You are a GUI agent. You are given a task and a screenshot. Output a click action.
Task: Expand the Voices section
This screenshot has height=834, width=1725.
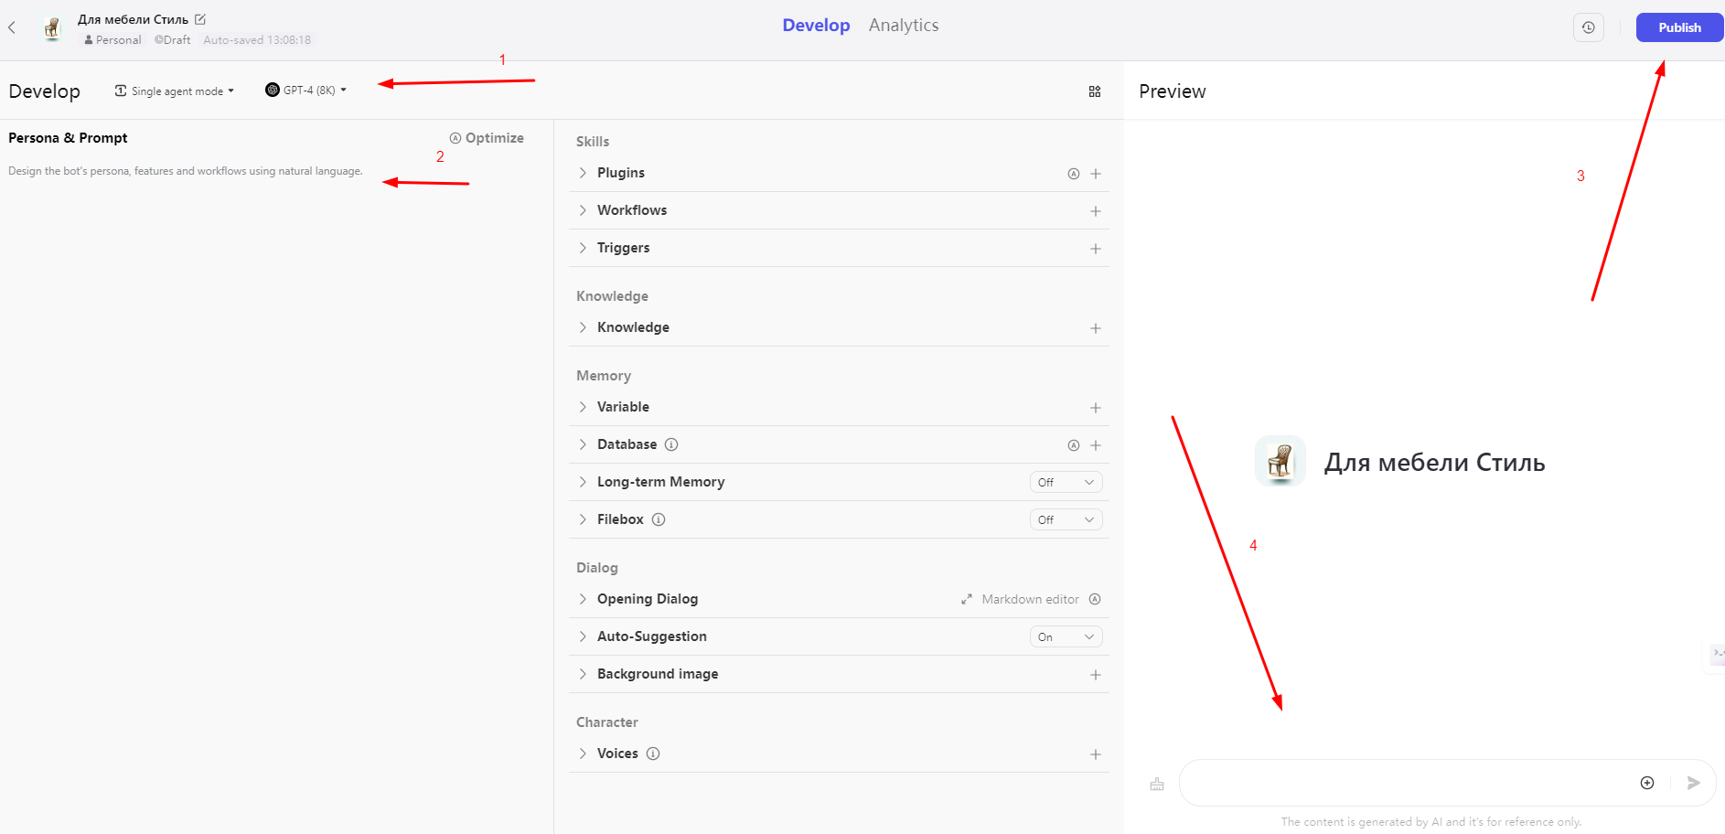tap(583, 754)
